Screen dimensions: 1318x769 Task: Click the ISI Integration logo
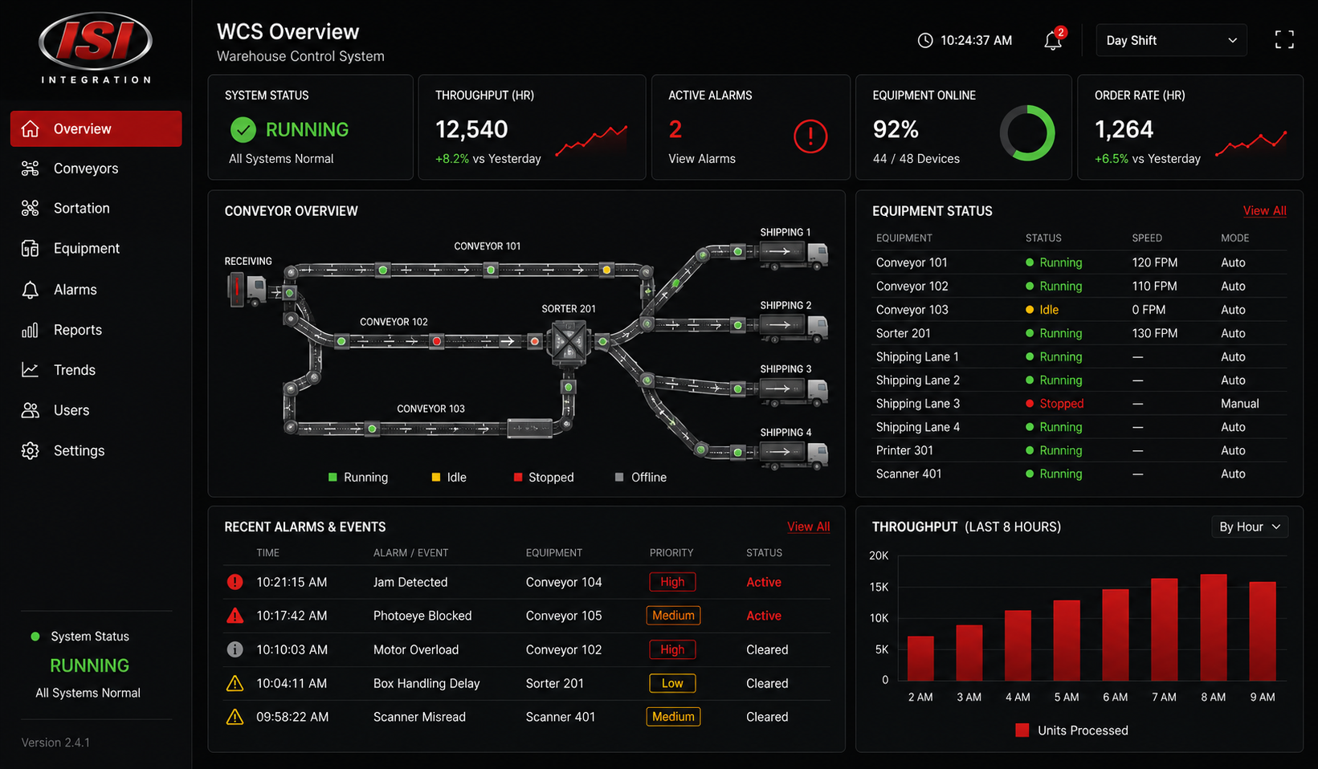(x=96, y=47)
